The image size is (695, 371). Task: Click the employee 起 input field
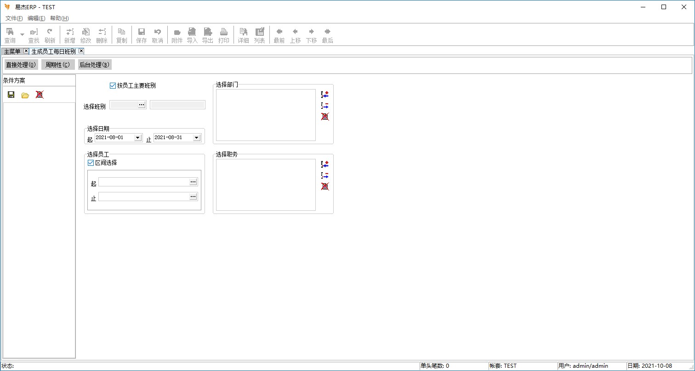tap(143, 182)
